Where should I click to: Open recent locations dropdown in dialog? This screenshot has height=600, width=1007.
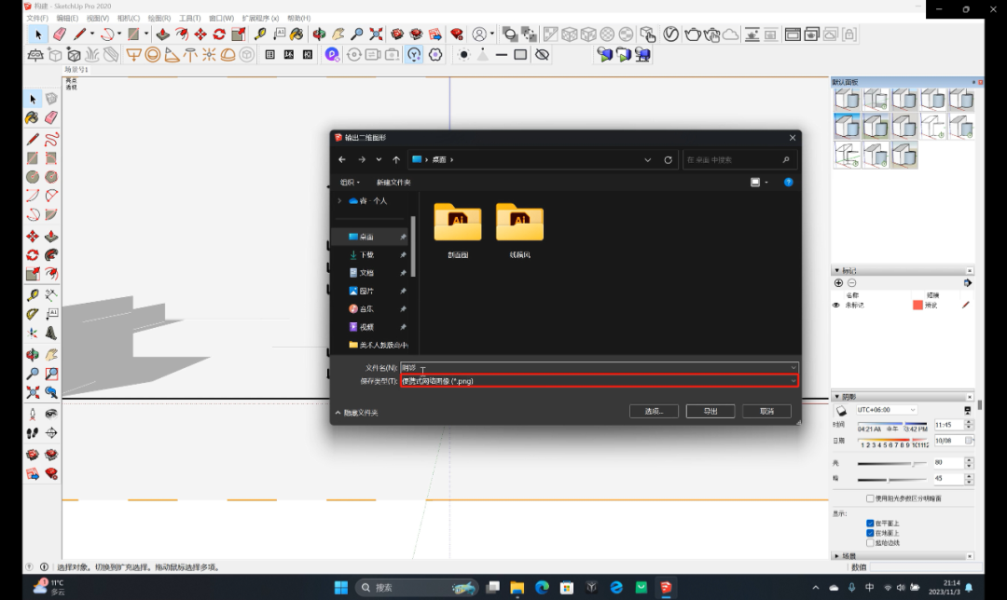click(x=379, y=160)
